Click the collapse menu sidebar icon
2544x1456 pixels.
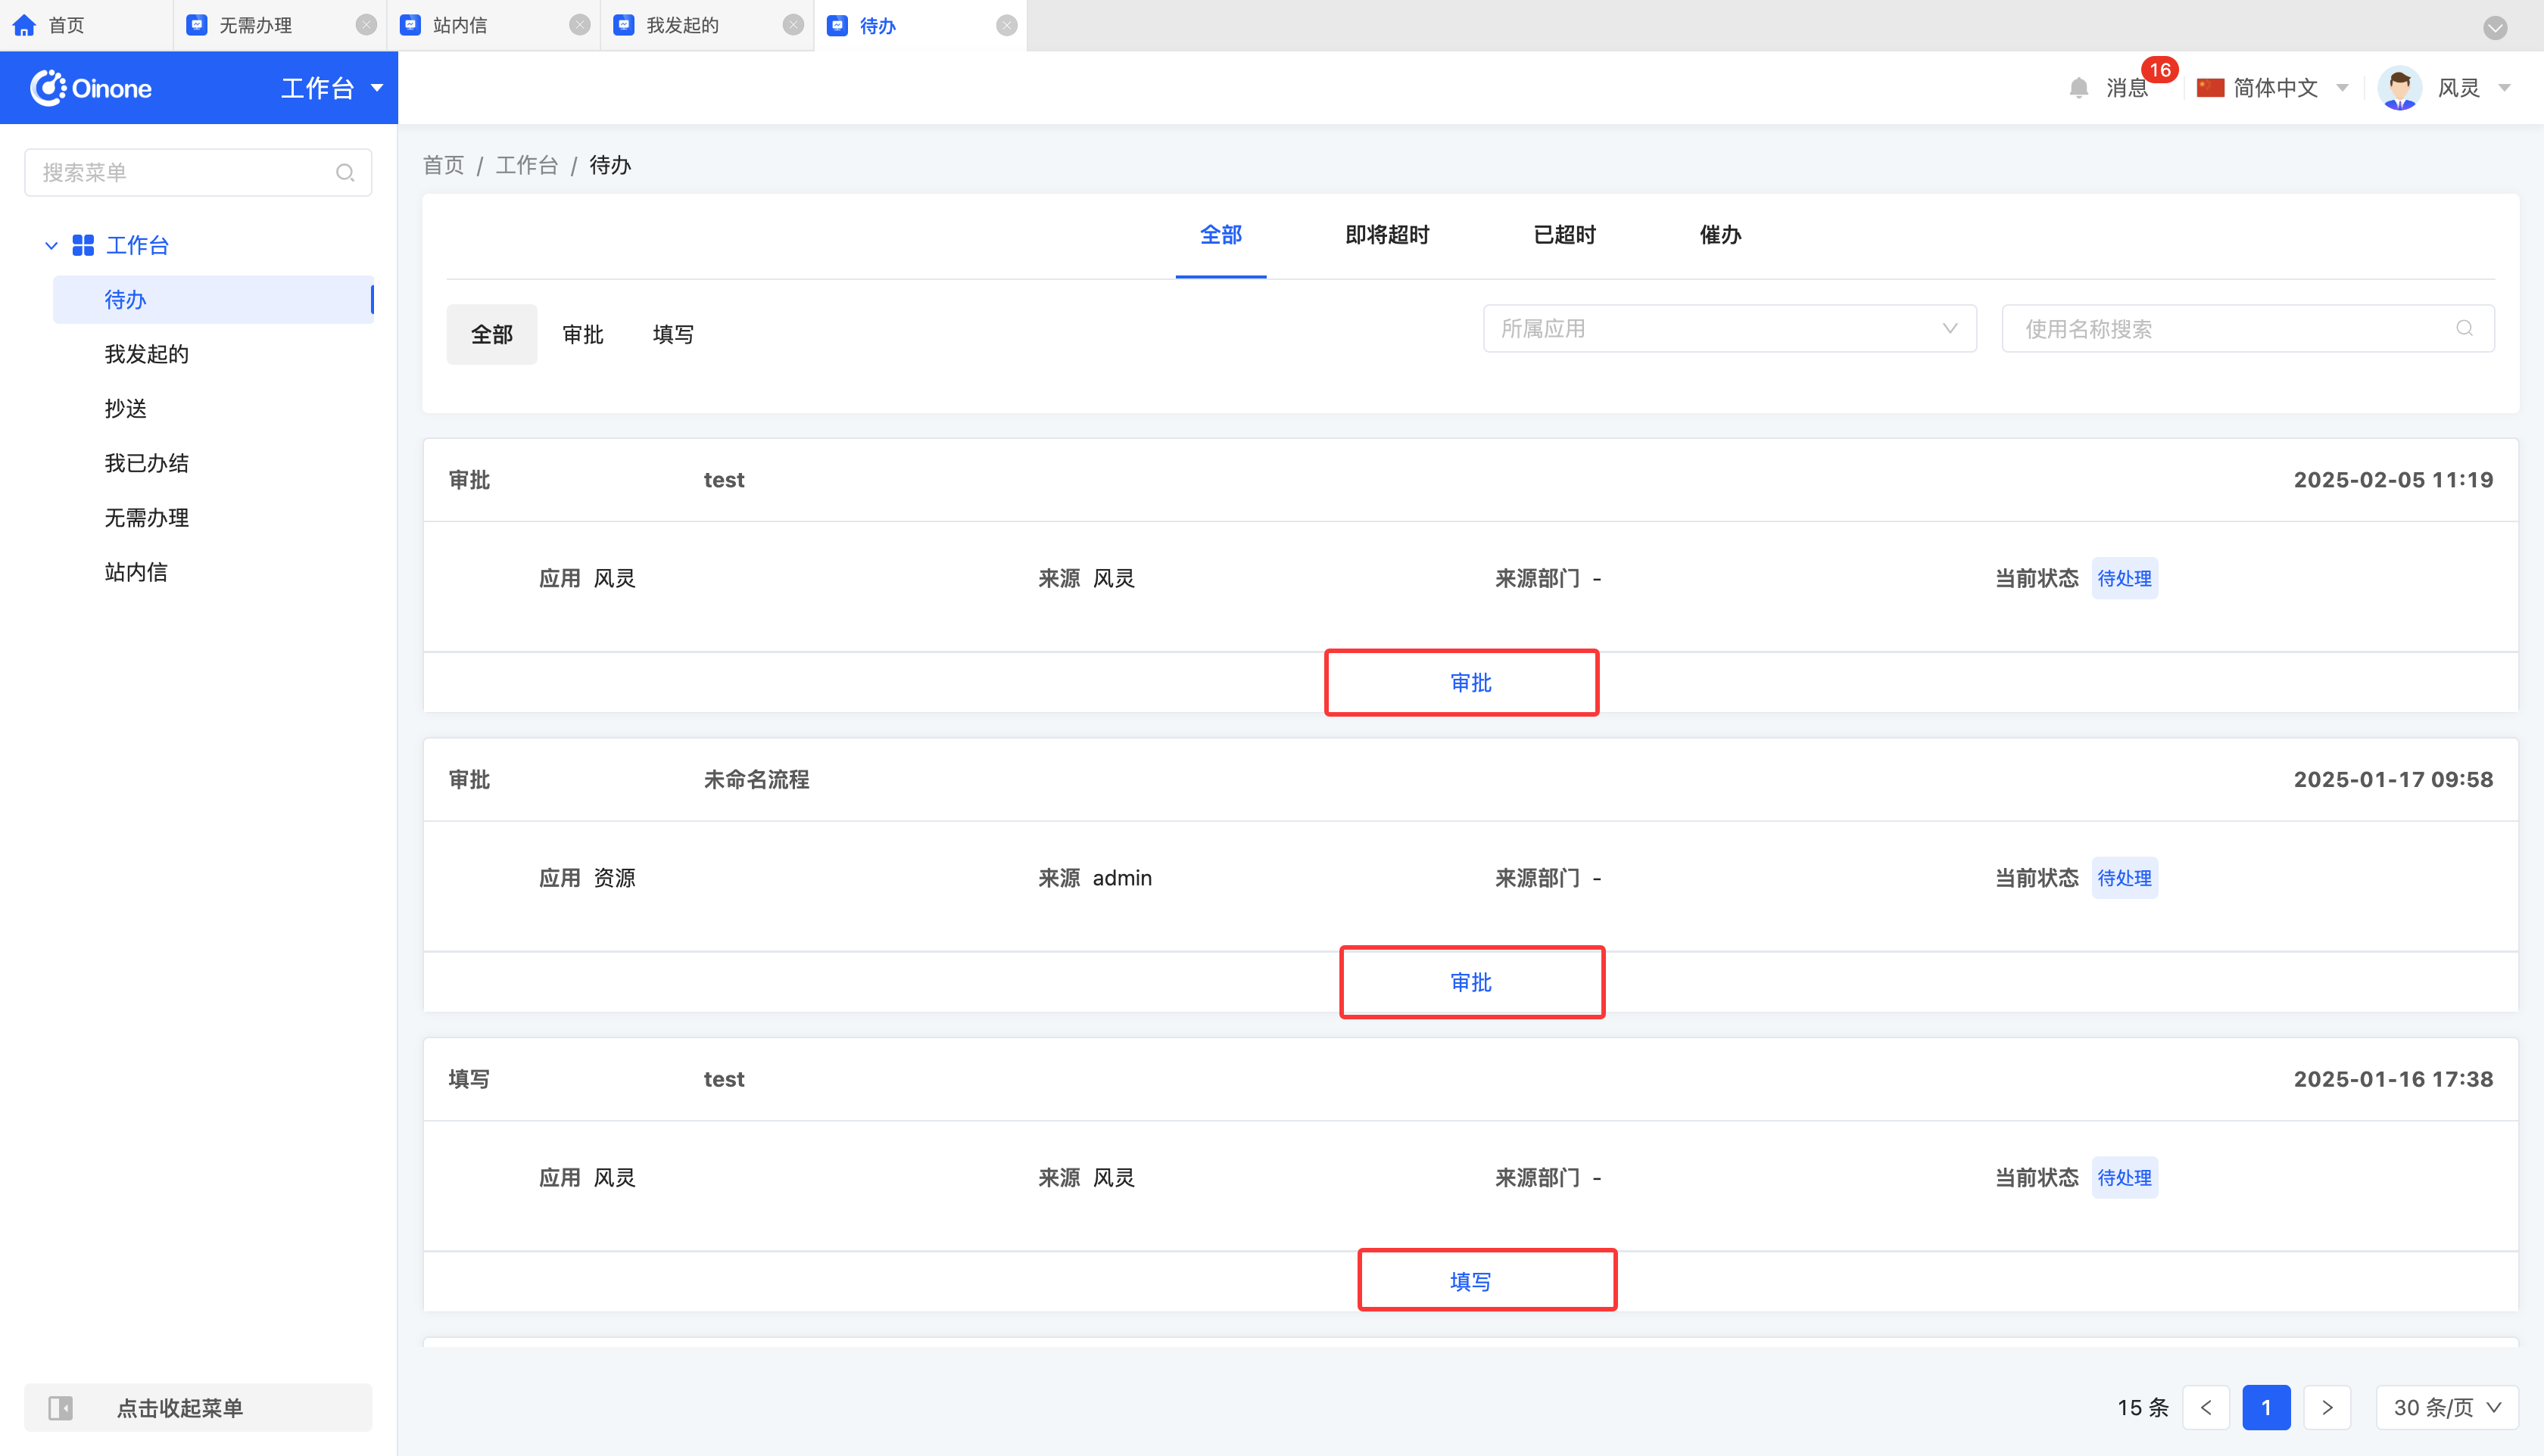[61, 1408]
